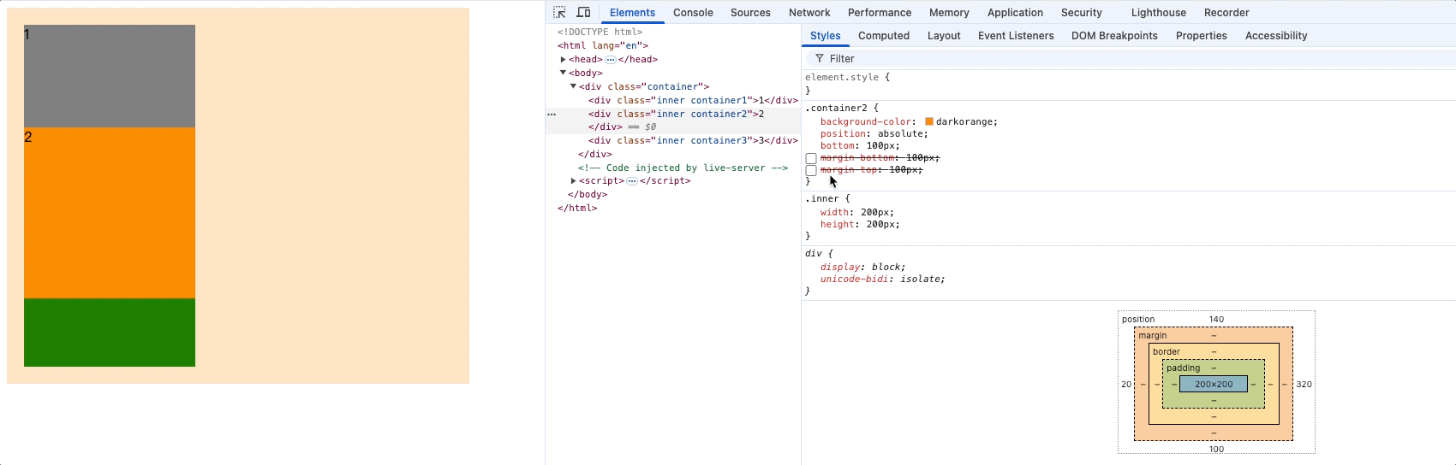Image resolution: width=1456 pixels, height=465 pixels.
Task: Open the Memory tab
Action: click(x=949, y=12)
